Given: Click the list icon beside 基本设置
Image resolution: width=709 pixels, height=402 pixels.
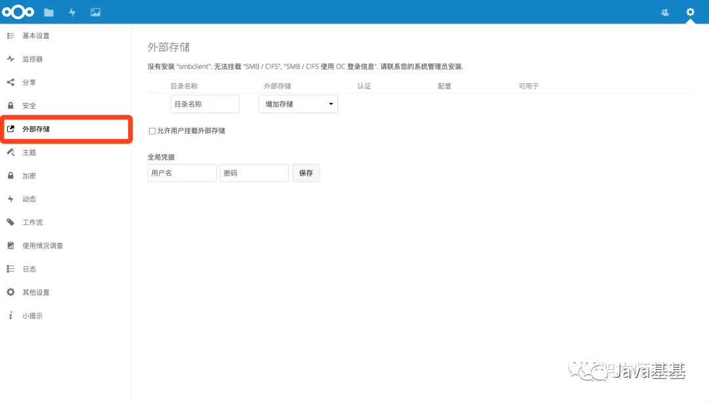Looking at the screenshot, I should pyautogui.click(x=11, y=35).
